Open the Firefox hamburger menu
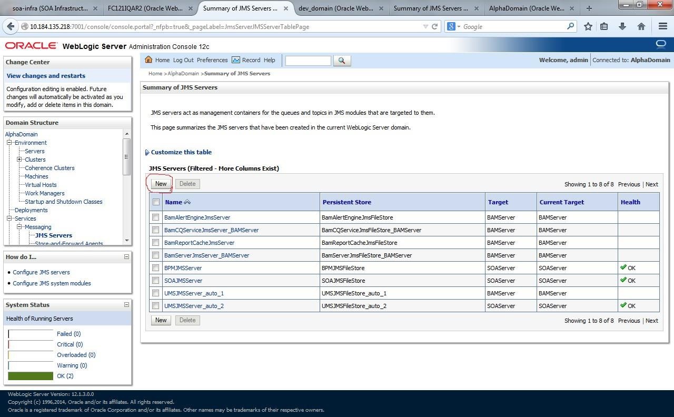 [x=663, y=26]
